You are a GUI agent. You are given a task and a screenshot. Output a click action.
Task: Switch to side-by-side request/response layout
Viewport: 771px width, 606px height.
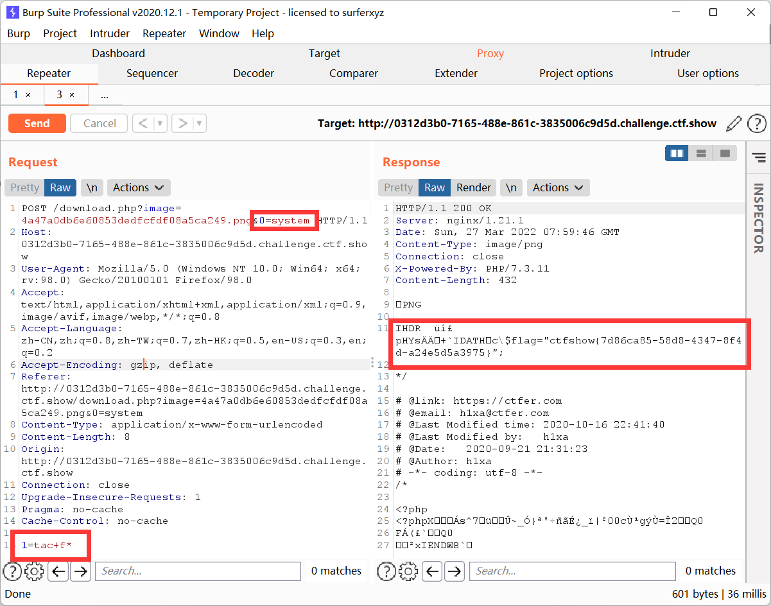pos(677,153)
